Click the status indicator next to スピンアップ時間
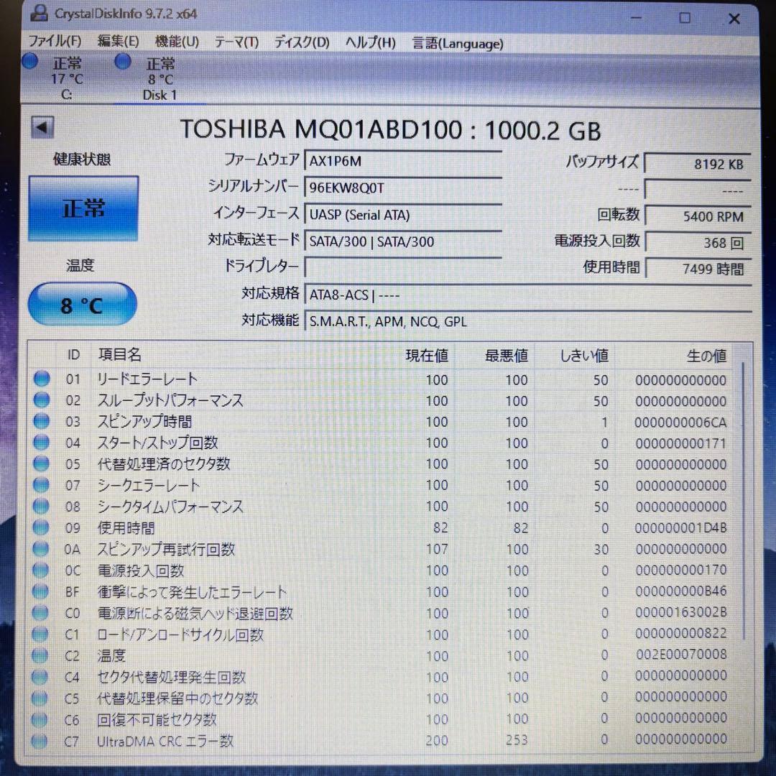The width and height of the screenshot is (776, 776). (41, 421)
